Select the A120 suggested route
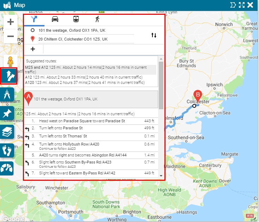The image size is (259, 222). coord(85,82)
